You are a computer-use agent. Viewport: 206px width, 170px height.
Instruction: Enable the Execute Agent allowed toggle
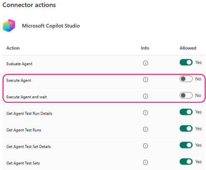click(x=186, y=79)
